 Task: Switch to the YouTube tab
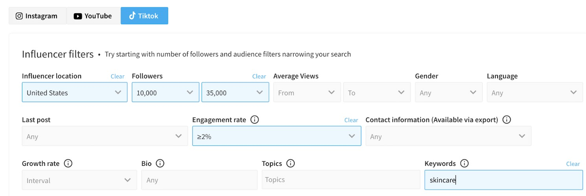pos(93,16)
